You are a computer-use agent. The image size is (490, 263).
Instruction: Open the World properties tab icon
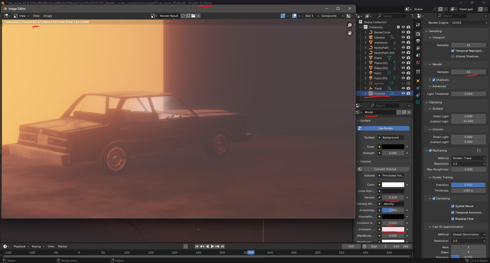point(418,62)
